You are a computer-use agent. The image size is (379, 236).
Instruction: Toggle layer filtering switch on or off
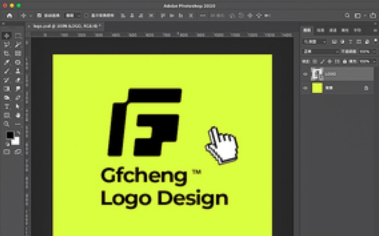click(376, 40)
